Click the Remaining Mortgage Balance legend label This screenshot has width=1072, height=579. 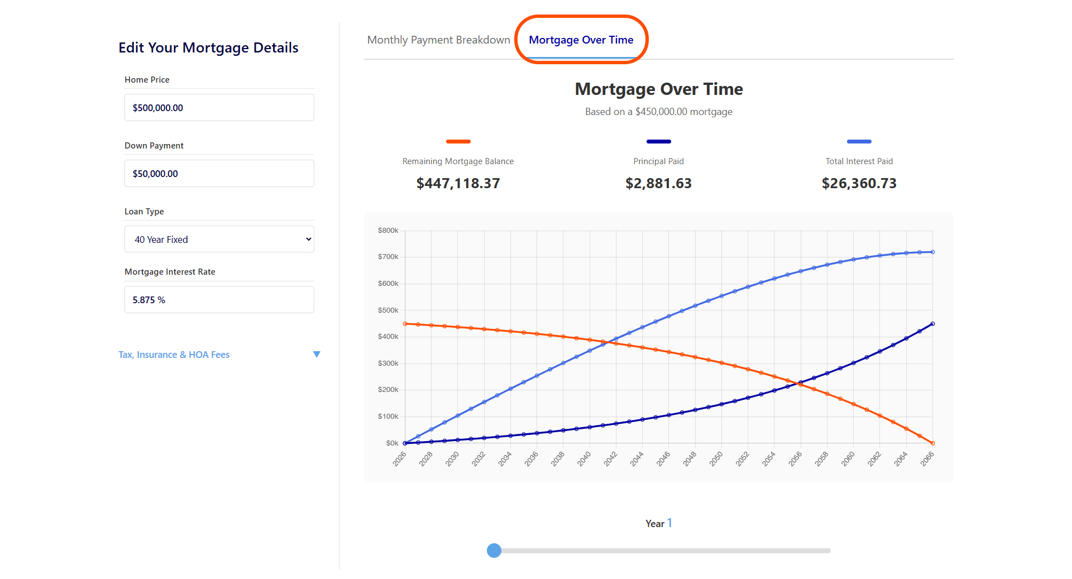(458, 161)
